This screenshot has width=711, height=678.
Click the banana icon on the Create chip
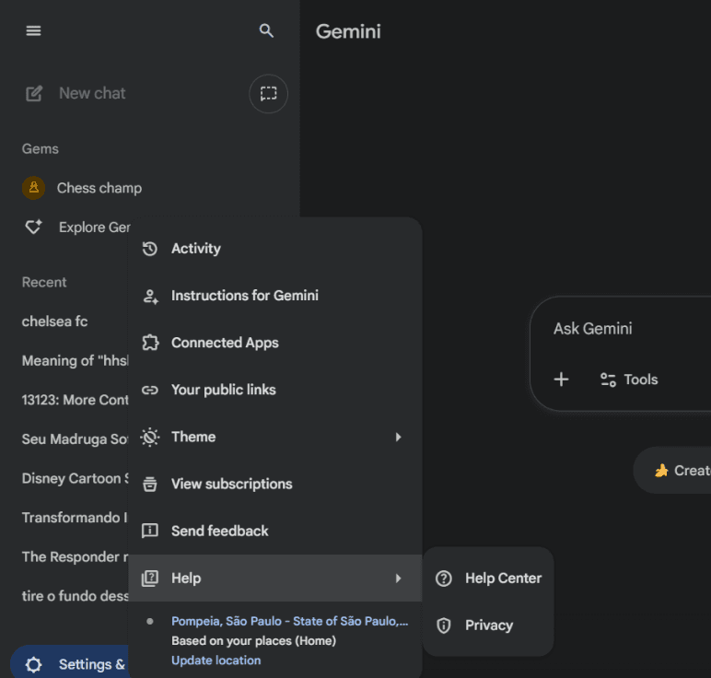661,471
